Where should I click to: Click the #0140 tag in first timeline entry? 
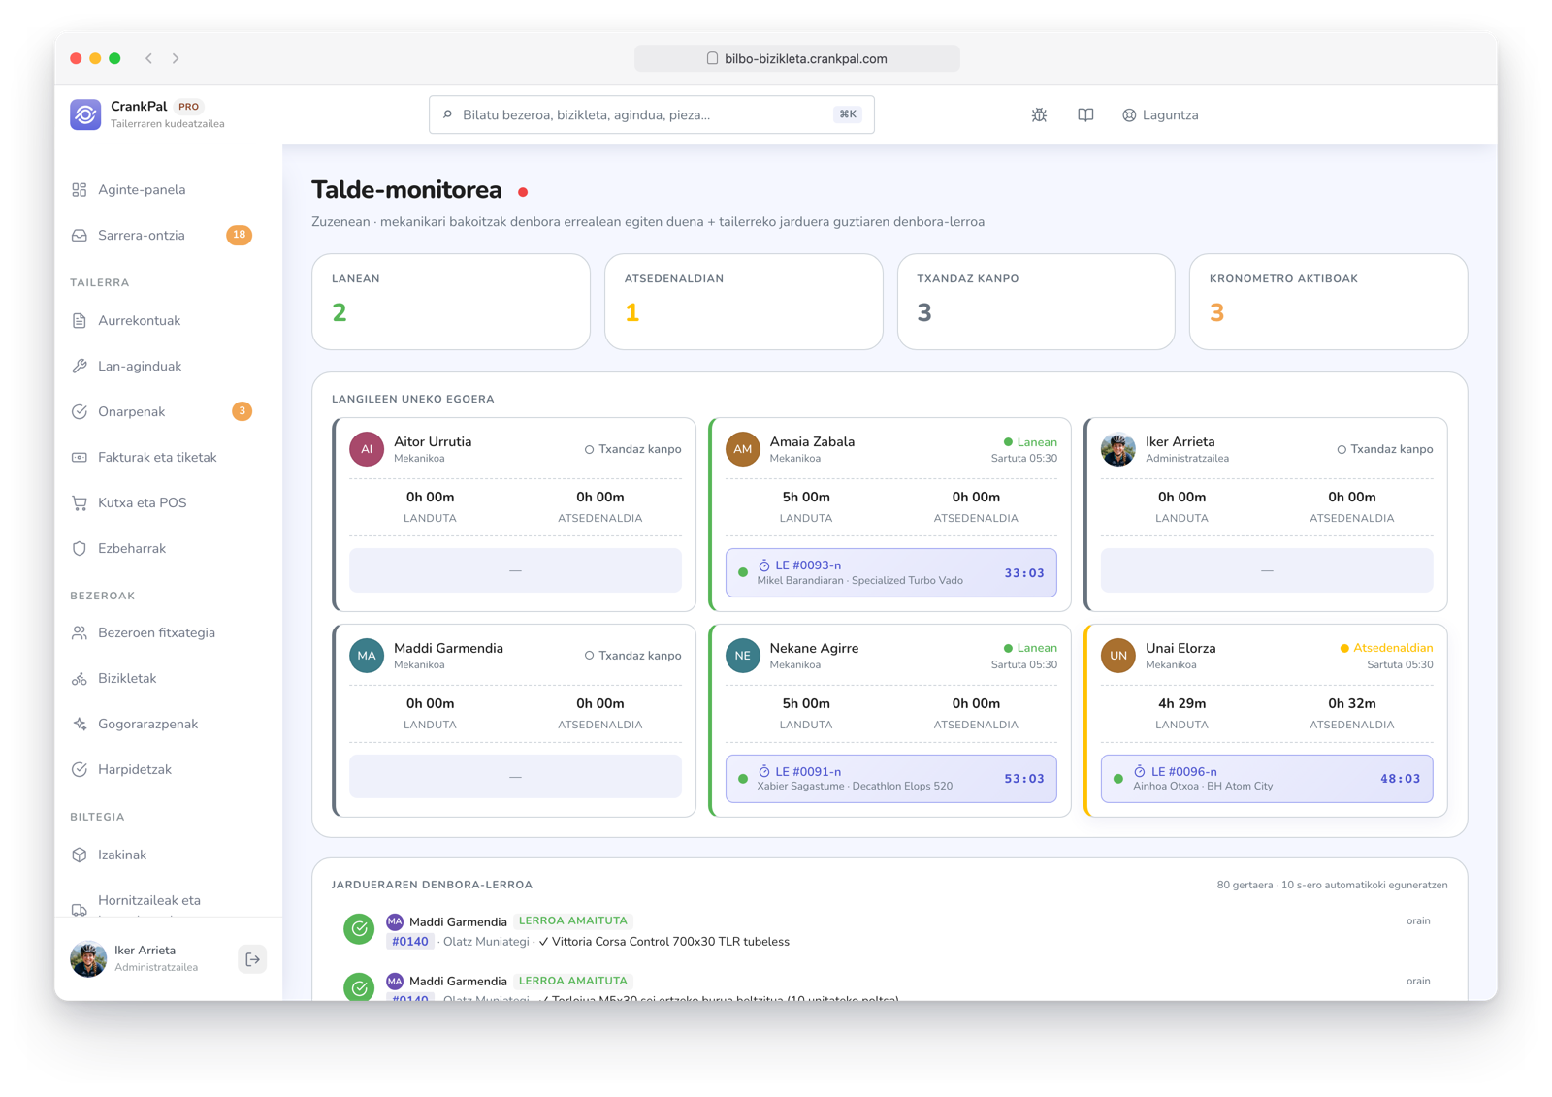[410, 942]
